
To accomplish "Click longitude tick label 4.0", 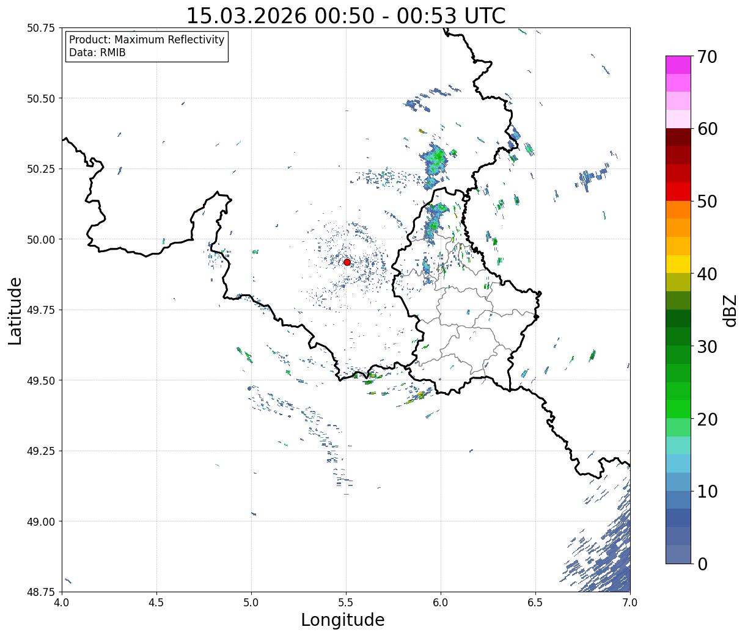I will 62,603.
